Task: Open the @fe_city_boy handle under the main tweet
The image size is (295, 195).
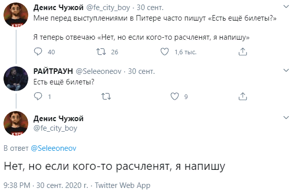Action: click(55, 128)
